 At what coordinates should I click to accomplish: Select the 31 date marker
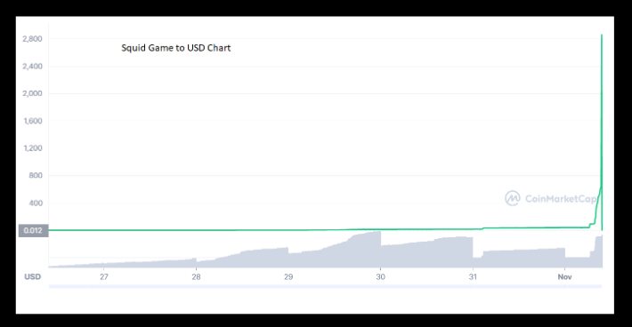[473, 276]
